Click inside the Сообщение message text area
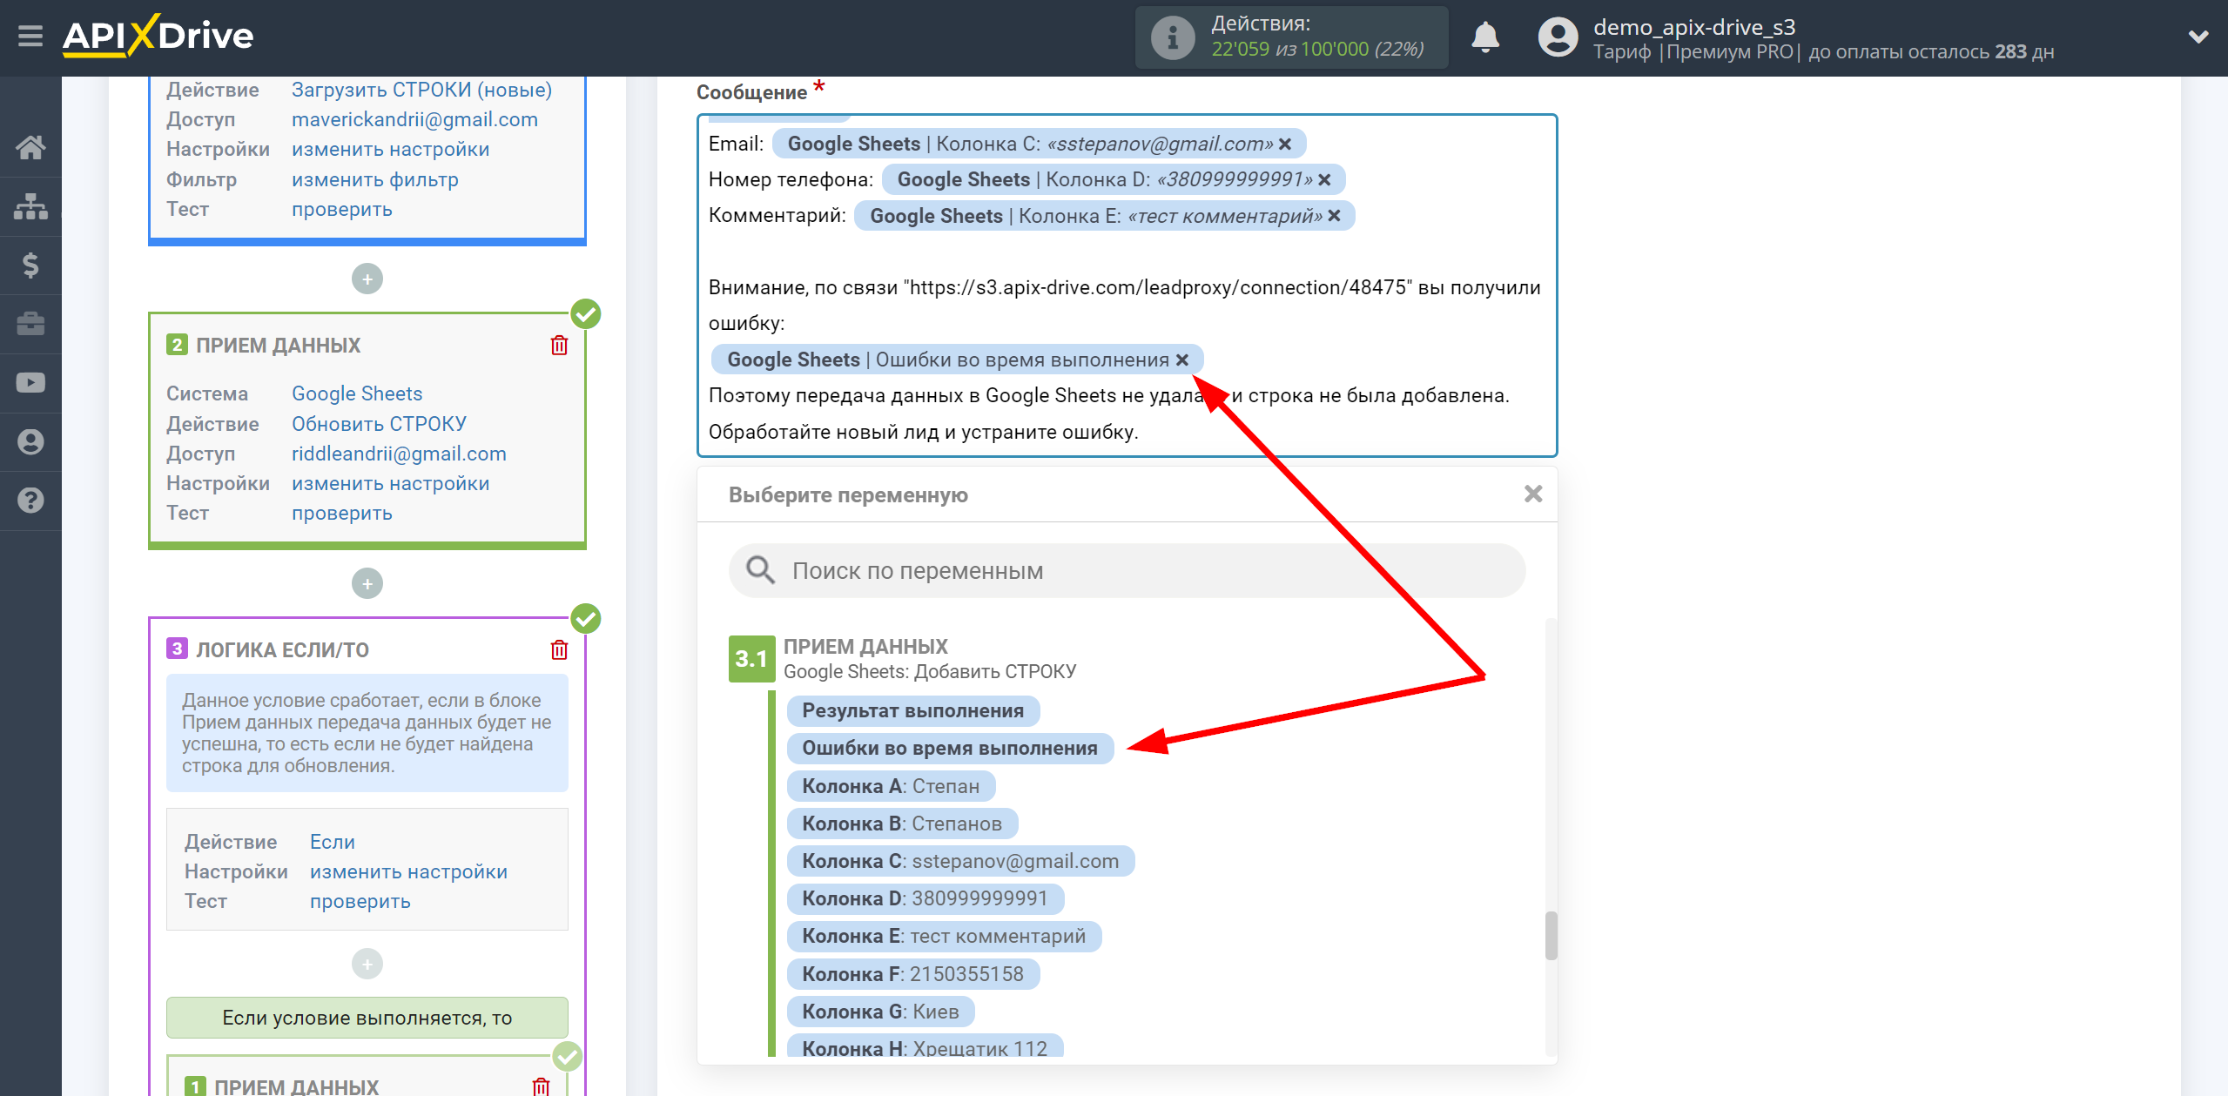 (1127, 285)
